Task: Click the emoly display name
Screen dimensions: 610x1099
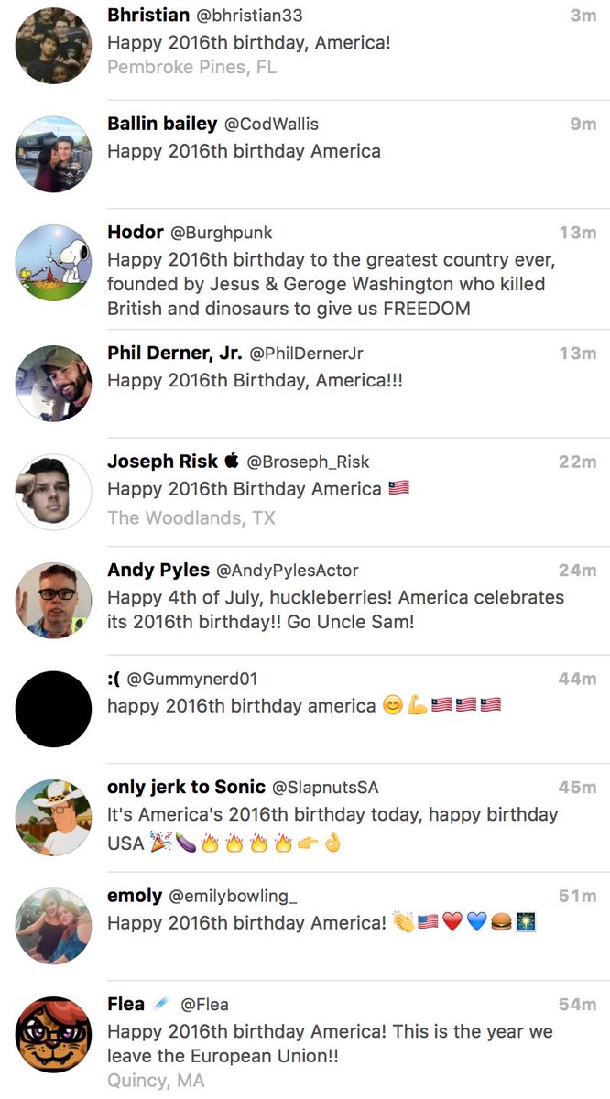Action: tap(135, 896)
